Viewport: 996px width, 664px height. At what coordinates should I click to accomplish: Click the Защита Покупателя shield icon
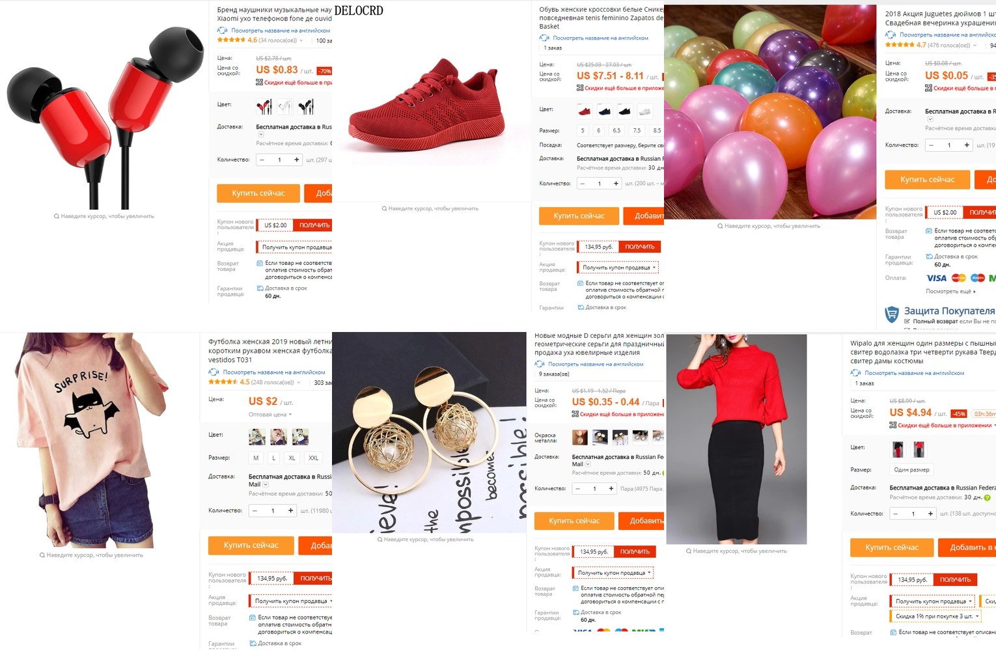click(891, 314)
